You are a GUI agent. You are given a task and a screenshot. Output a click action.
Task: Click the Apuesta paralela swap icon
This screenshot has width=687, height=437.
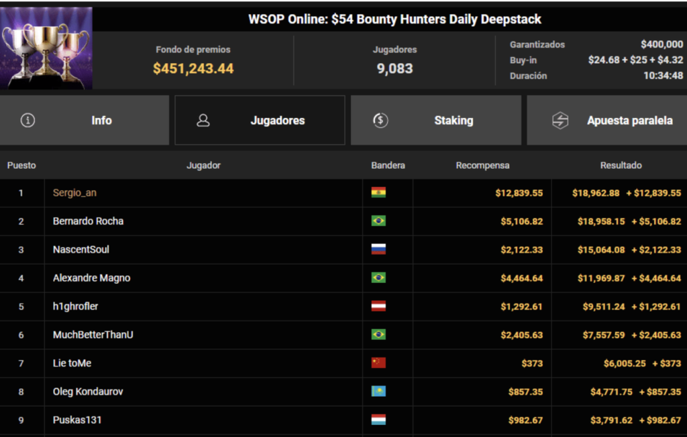[x=560, y=120]
